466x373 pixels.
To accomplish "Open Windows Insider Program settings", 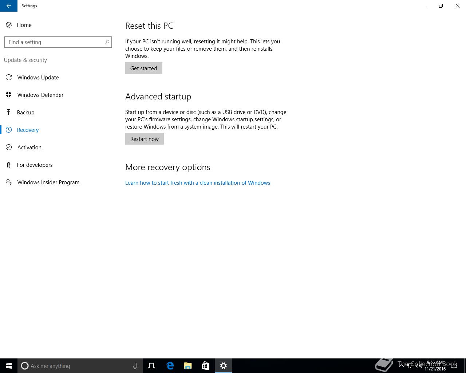I will 48,182.
